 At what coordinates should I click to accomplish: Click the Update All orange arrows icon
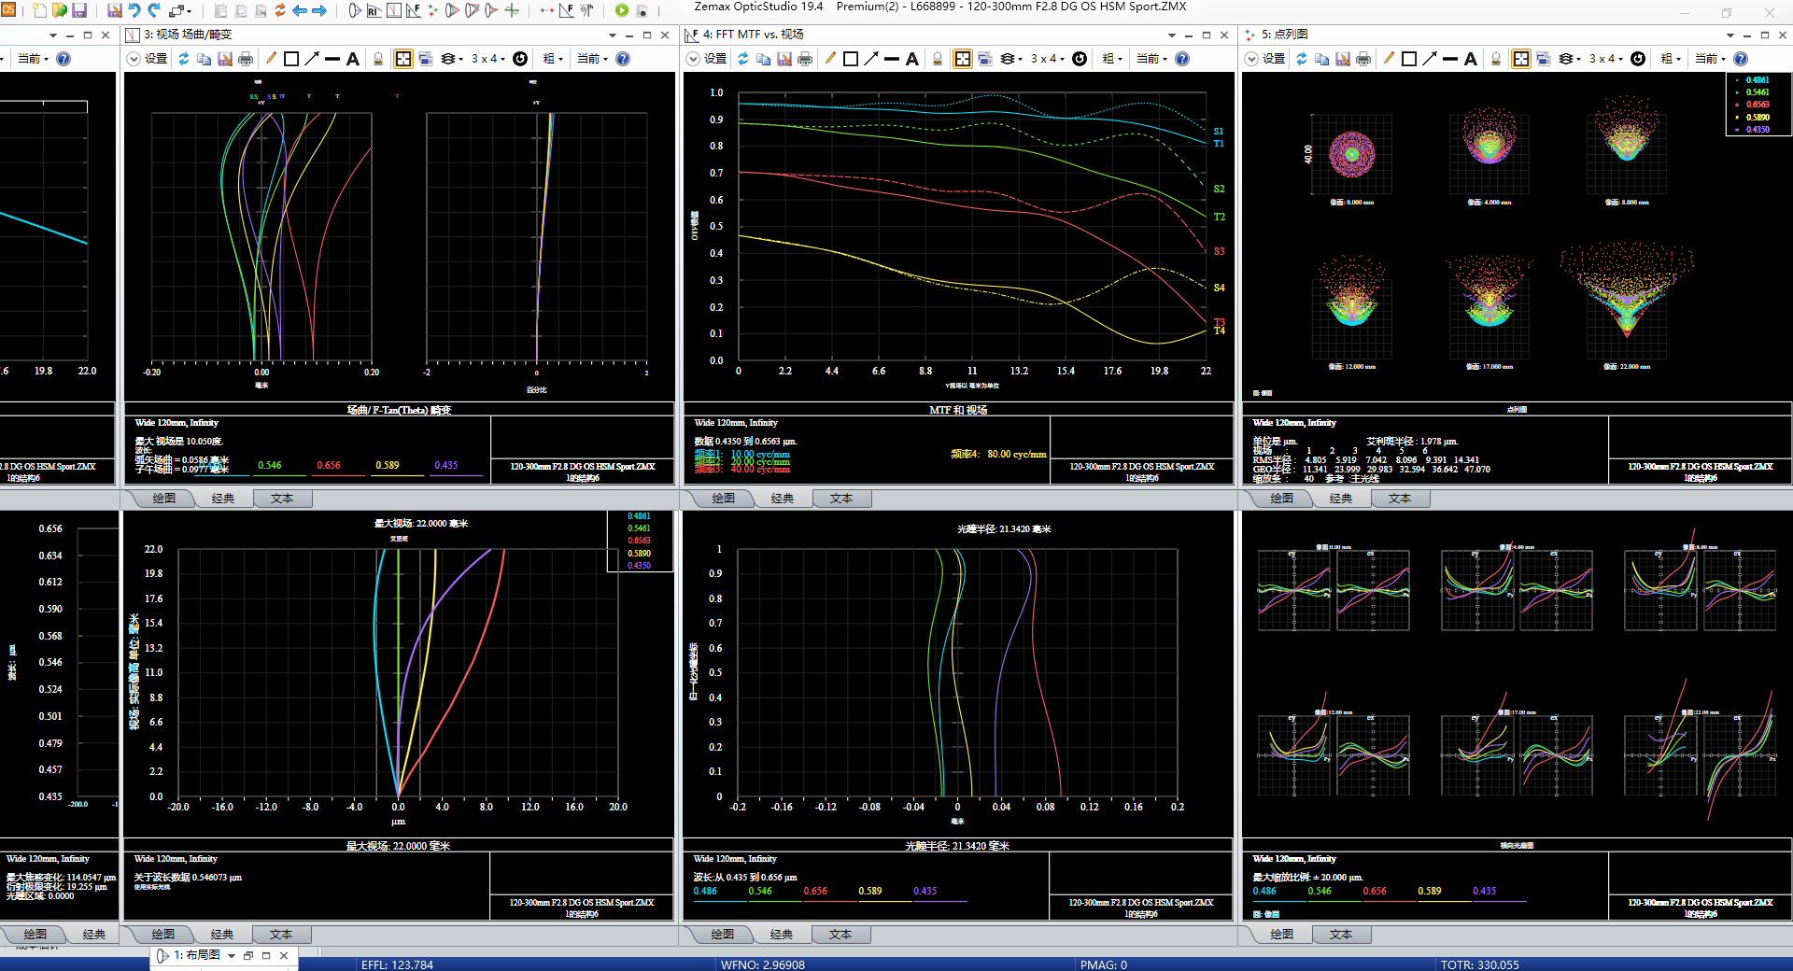279,10
